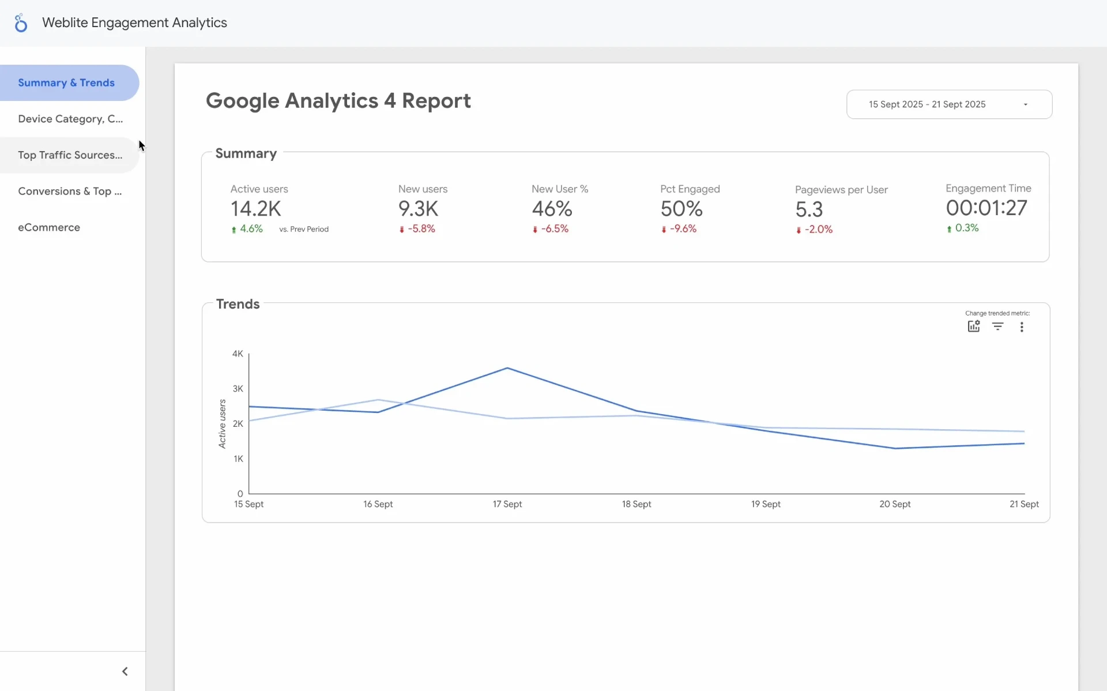Click the 17 Sept peak on the trend line
Image resolution: width=1107 pixels, height=691 pixels.
click(507, 368)
